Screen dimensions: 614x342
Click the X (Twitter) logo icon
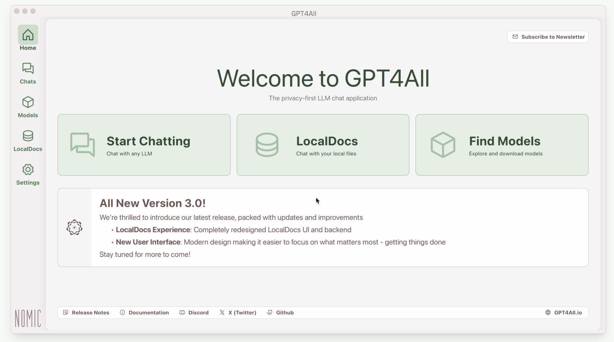tap(222, 312)
